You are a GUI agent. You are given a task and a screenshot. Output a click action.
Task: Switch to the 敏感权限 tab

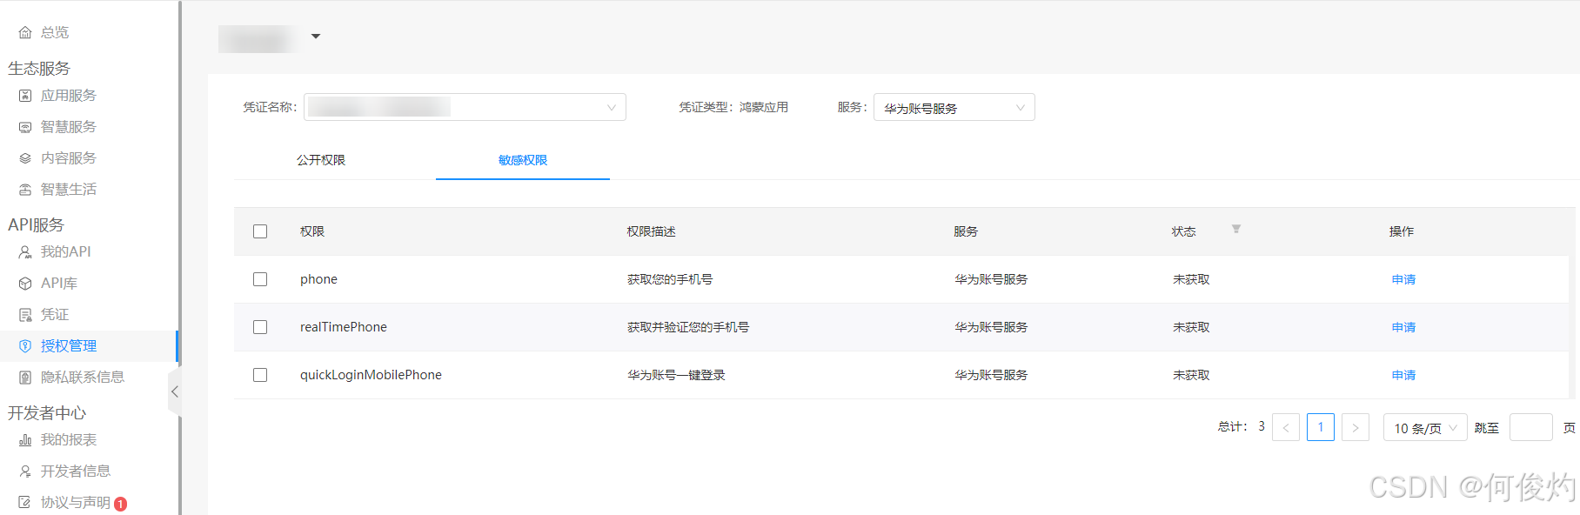pos(523,160)
